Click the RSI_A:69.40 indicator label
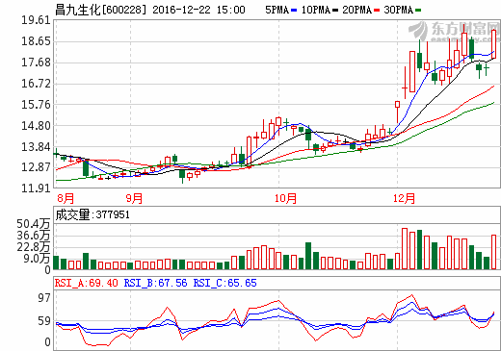The width and height of the screenshot is (501, 351). (x=86, y=283)
